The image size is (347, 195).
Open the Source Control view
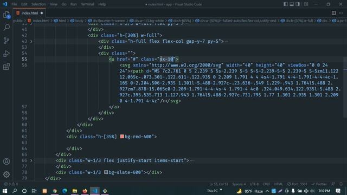[x=7, y=41]
